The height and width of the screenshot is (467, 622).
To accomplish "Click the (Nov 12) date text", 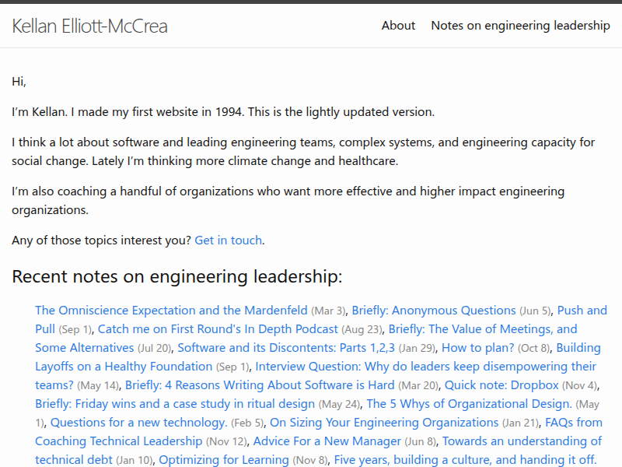I will click(226, 441).
